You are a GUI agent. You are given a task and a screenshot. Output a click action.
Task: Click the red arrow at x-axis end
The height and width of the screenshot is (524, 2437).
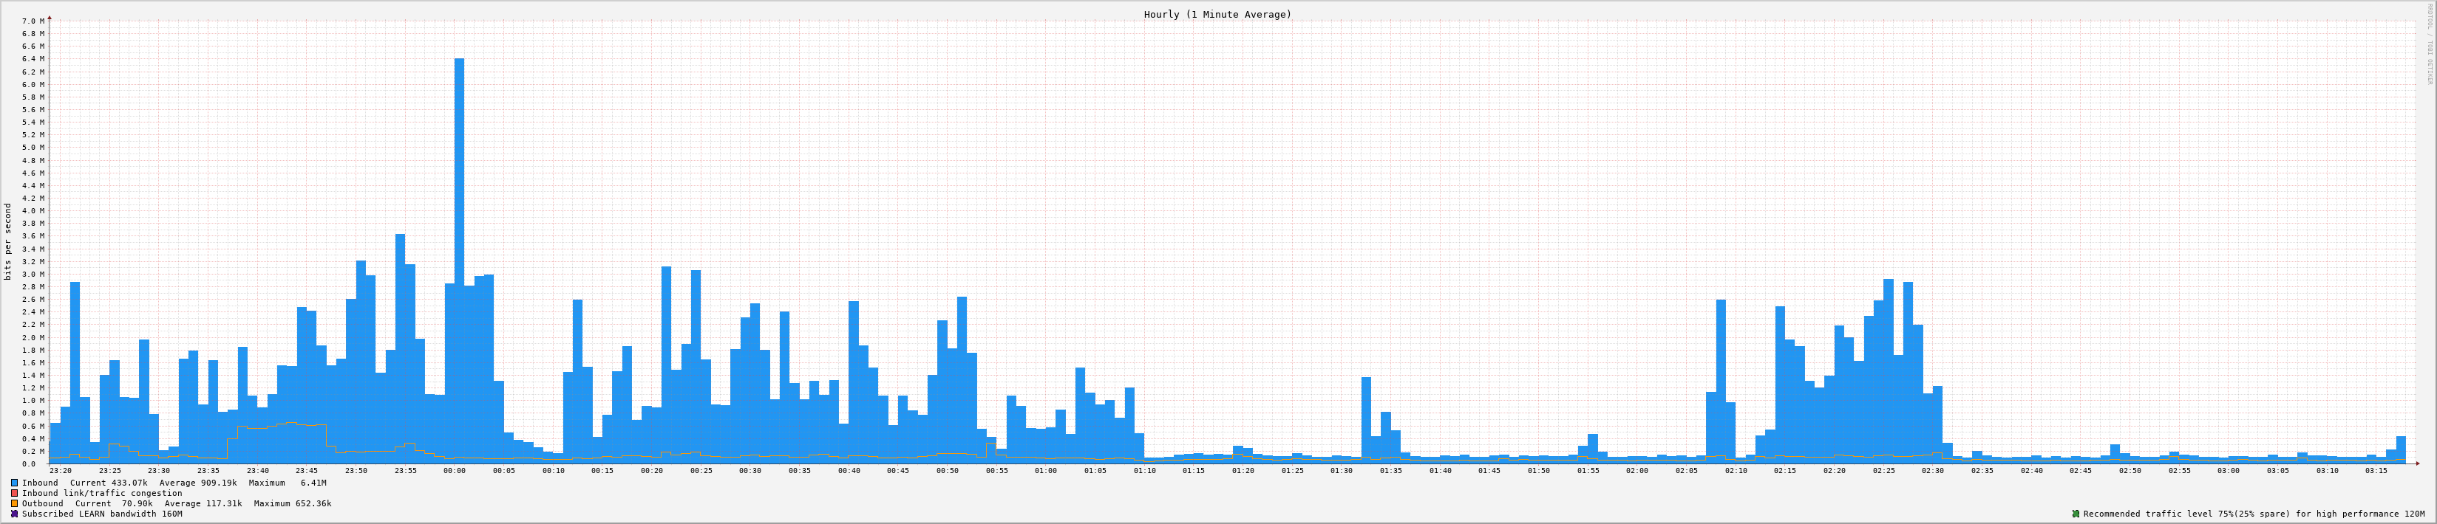pyautogui.click(x=2416, y=463)
